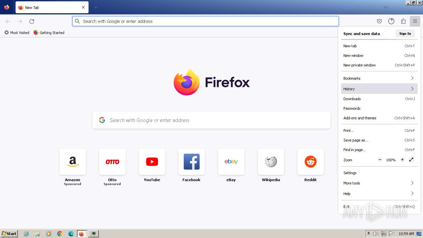Close the hamburger application menu
The width and height of the screenshot is (423, 238).
[415, 21]
